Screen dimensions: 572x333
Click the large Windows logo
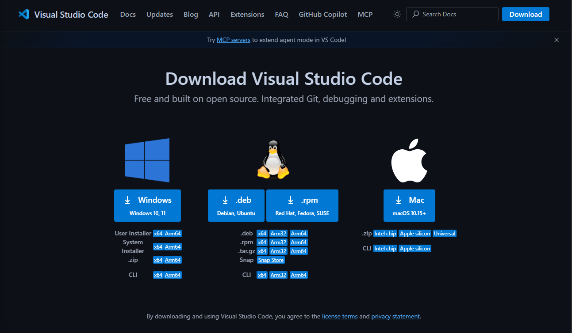[x=147, y=160]
